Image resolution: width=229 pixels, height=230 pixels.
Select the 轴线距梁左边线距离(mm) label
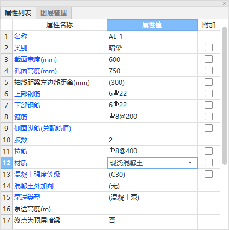click(x=52, y=83)
